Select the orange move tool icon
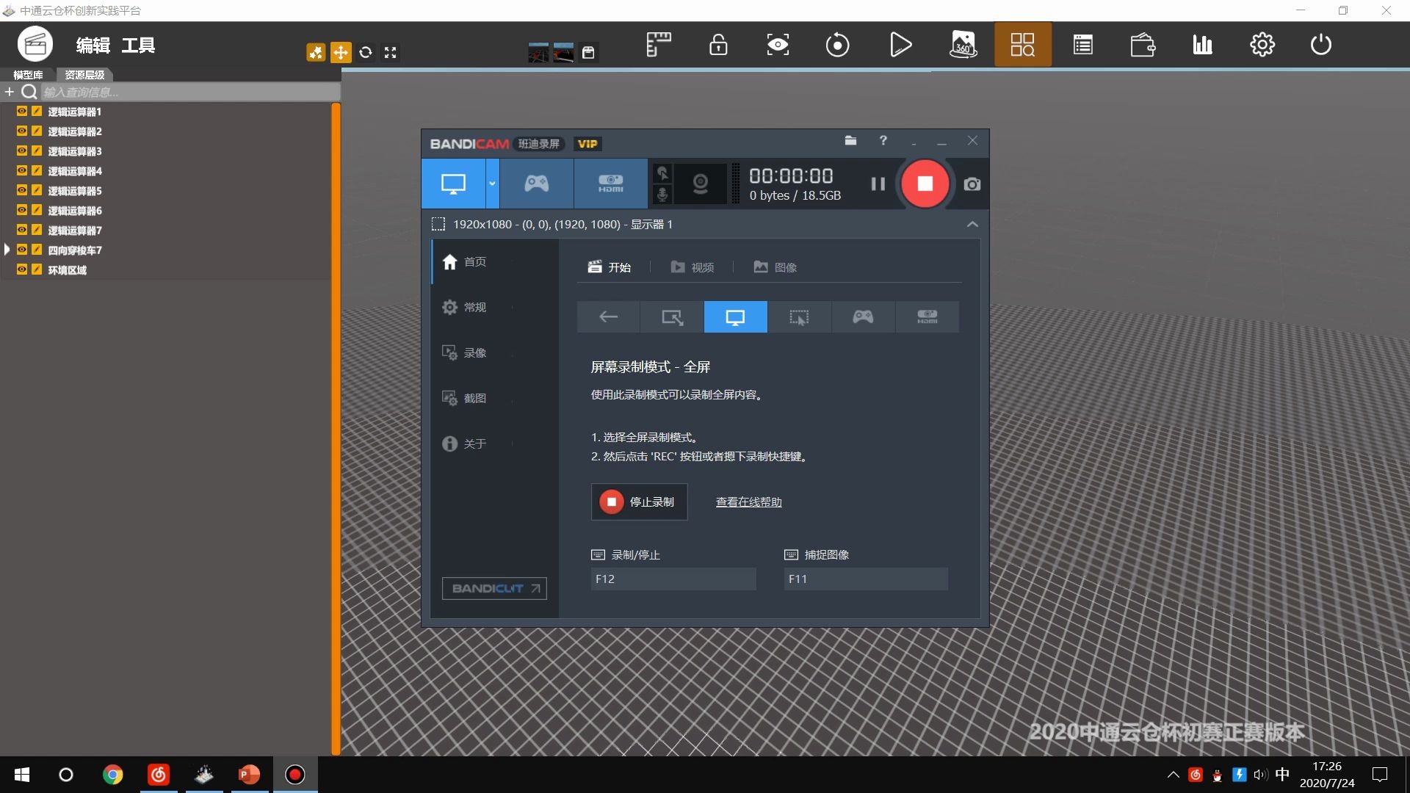This screenshot has height=793, width=1410. [340, 52]
